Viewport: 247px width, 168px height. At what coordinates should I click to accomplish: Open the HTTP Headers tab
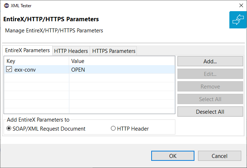[x=71, y=51]
